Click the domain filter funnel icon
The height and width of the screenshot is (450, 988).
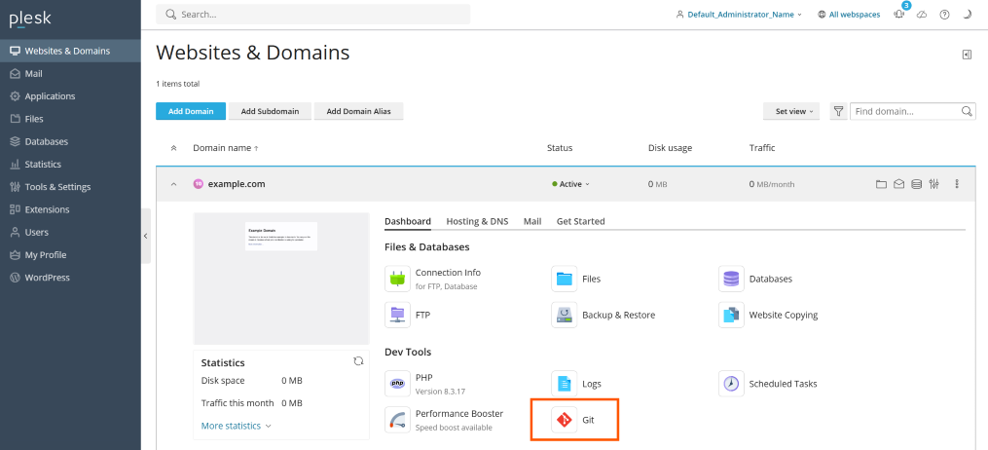coord(838,112)
